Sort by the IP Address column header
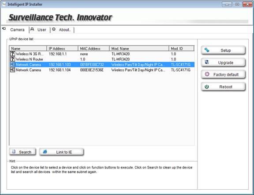The height and width of the screenshot is (195, 254). pos(62,49)
